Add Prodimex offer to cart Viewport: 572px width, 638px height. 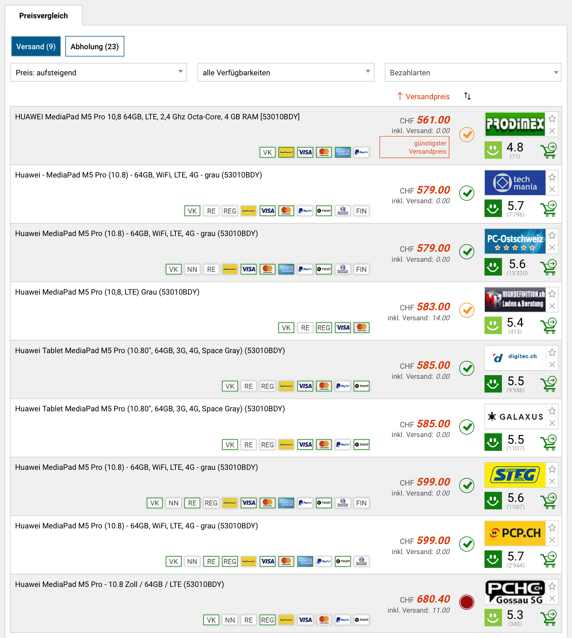click(x=549, y=151)
